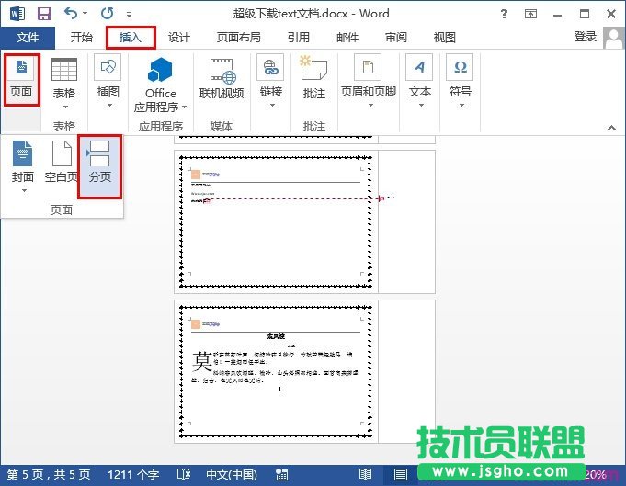Viewport: 626px width, 486px height.
Task: Open the 批注 comment tool
Action: pyautogui.click(x=313, y=81)
